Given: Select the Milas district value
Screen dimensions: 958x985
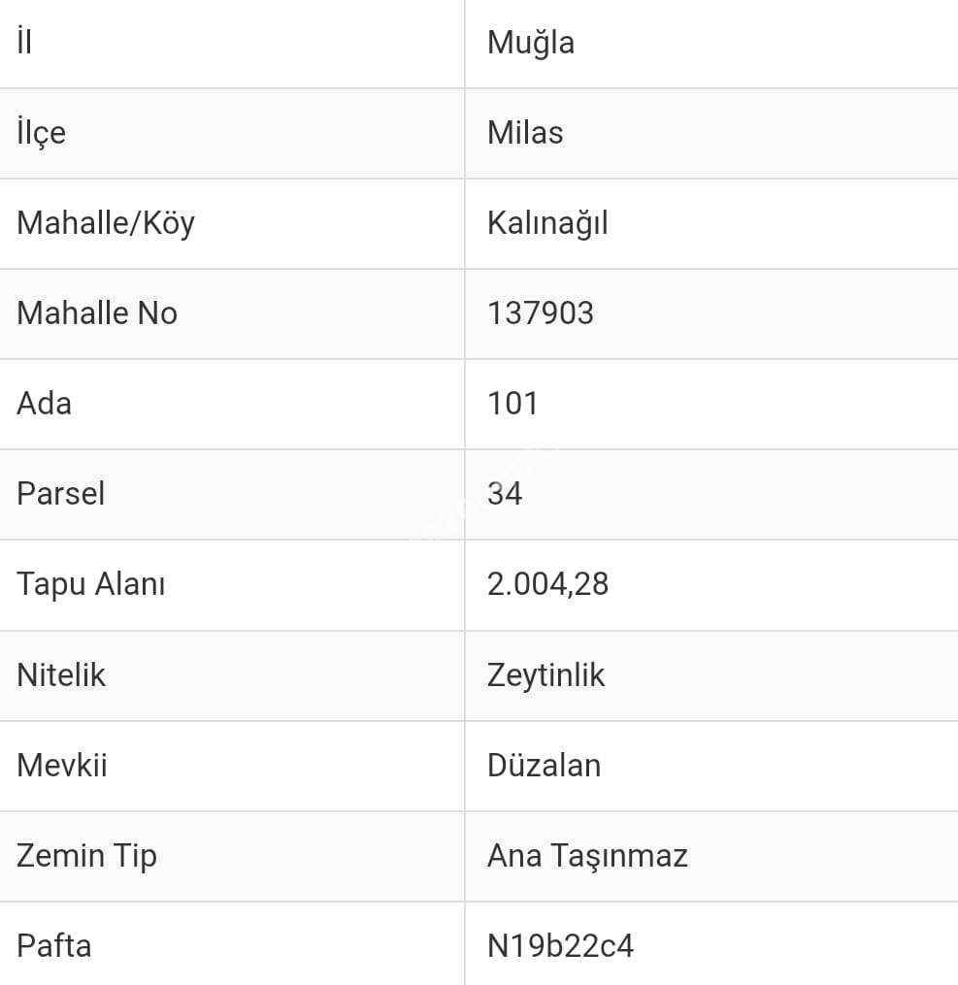Looking at the screenshot, I should (x=525, y=133).
